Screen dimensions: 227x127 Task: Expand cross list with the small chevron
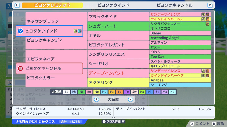[113, 118]
